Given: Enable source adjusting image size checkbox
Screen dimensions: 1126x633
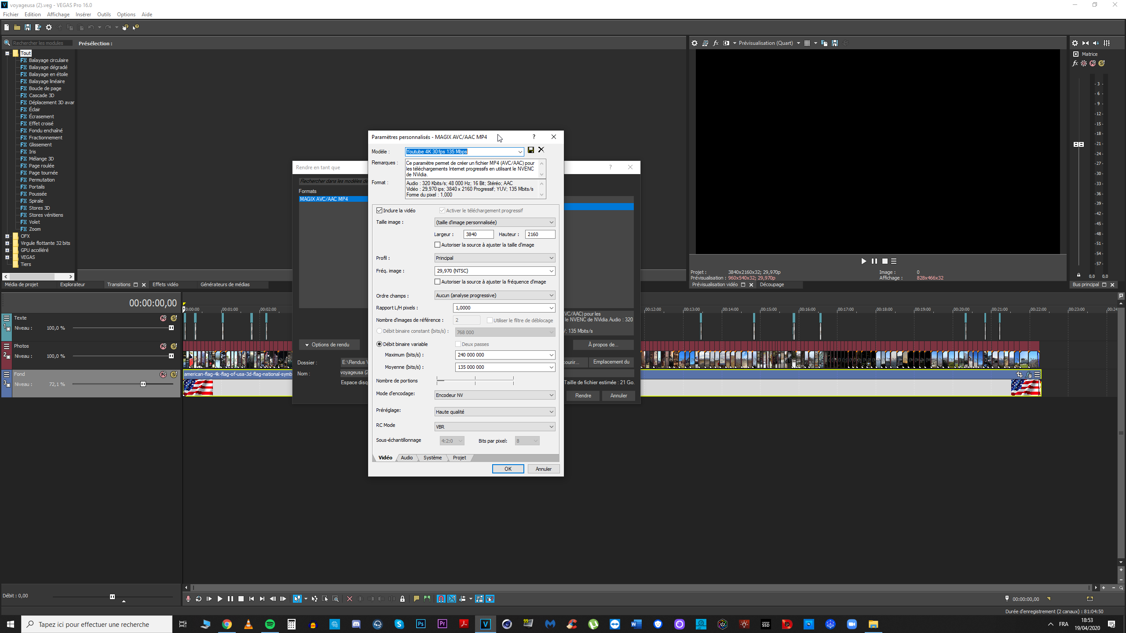Looking at the screenshot, I should [438, 245].
